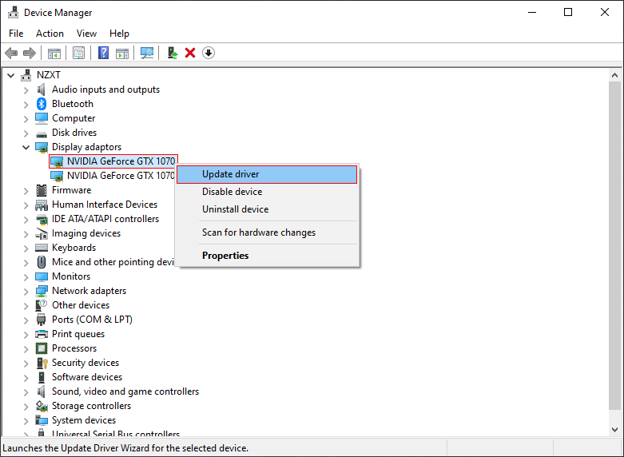Click the blue Help question mark icon

[x=104, y=53]
